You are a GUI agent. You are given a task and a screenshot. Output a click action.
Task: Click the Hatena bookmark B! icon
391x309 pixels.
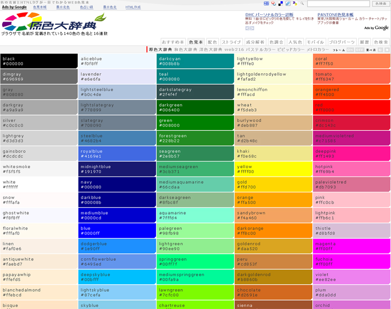click(x=266, y=4)
